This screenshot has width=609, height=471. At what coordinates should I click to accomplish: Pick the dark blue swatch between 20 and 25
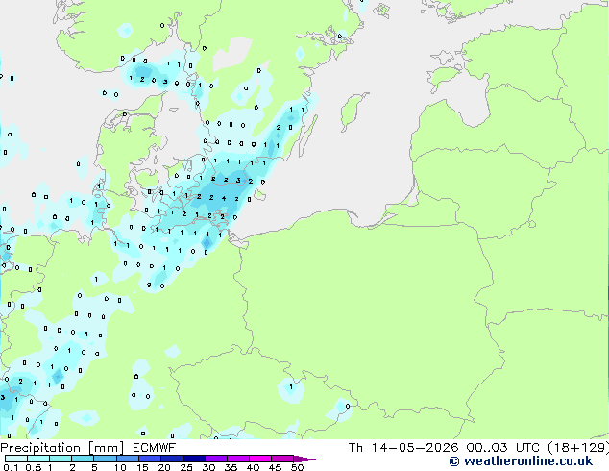[x=172, y=459]
